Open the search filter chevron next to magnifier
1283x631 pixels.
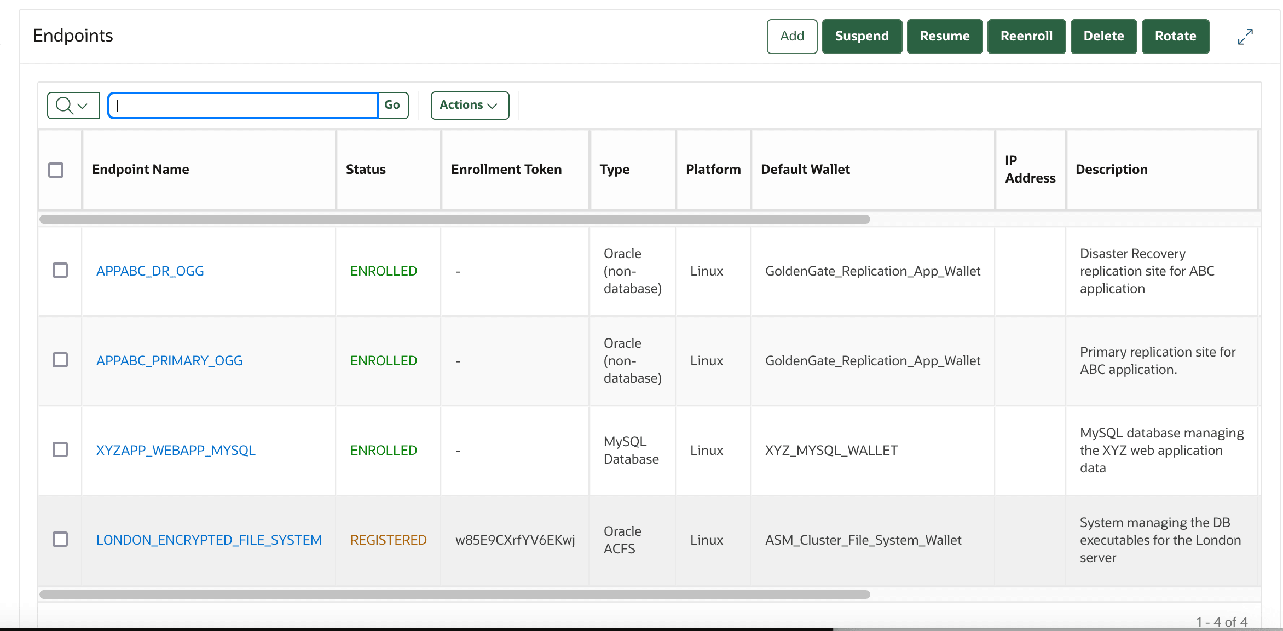coord(83,105)
